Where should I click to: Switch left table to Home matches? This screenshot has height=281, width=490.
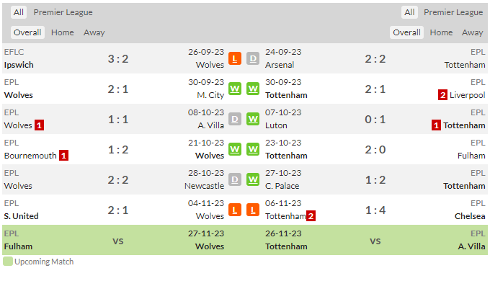pos(63,32)
